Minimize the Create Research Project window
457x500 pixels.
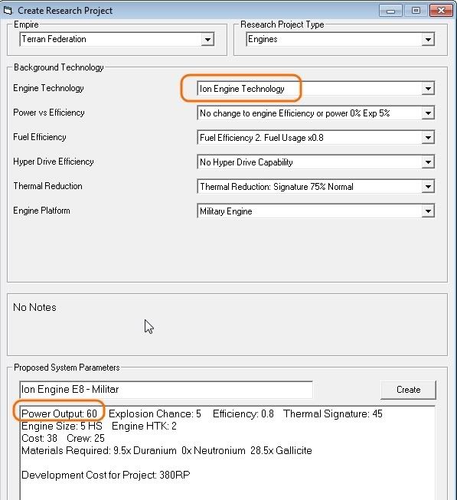(x=390, y=11)
